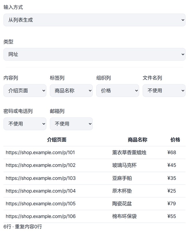The height and width of the screenshot is (234, 189).
Task: Click the ¥68 price cell
Action: 172,153
